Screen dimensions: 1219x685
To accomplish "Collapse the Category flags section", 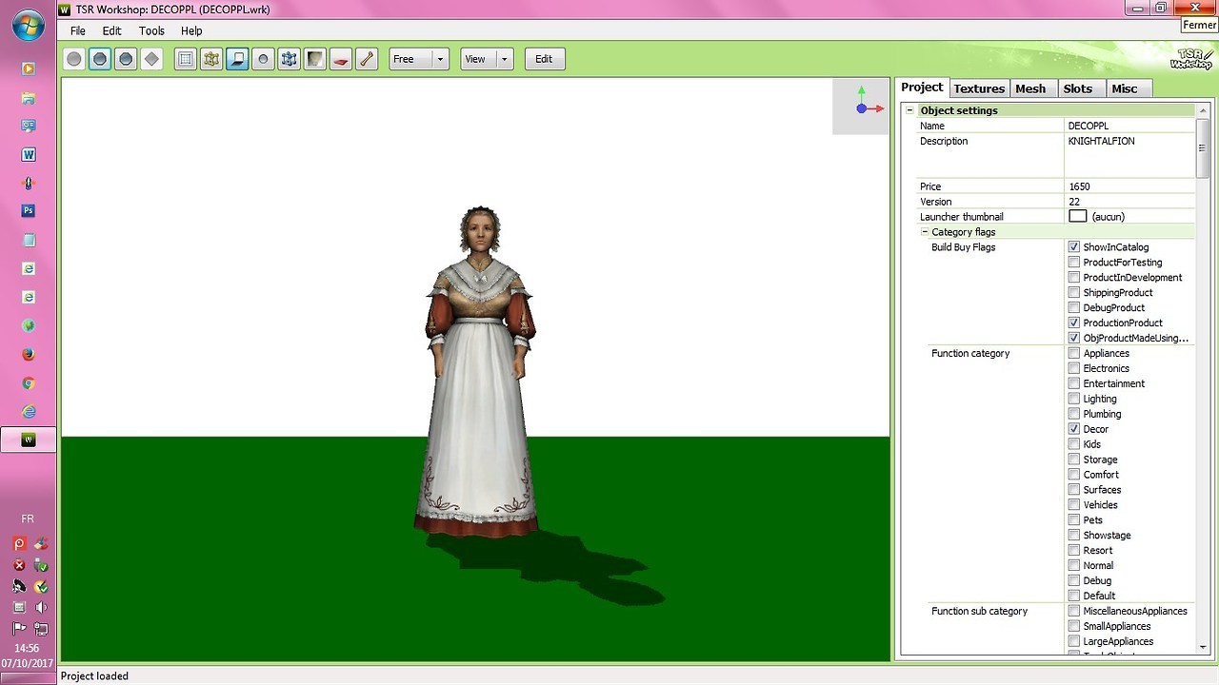I will (925, 232).
